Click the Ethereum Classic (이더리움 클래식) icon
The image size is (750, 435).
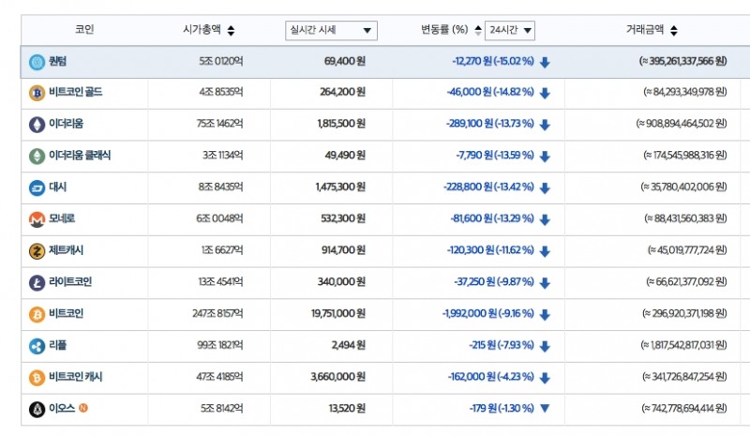tap(37, 156)
